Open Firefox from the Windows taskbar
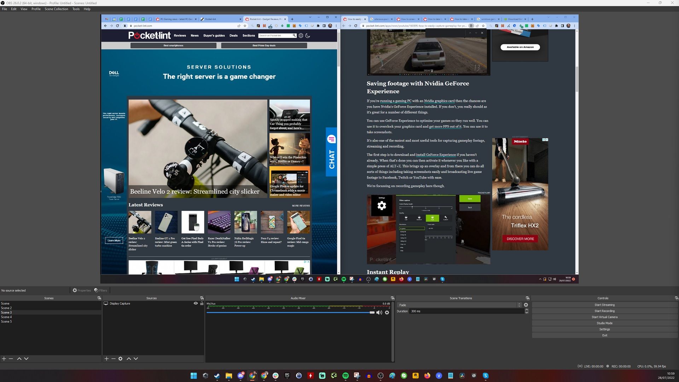 [427, 376]
